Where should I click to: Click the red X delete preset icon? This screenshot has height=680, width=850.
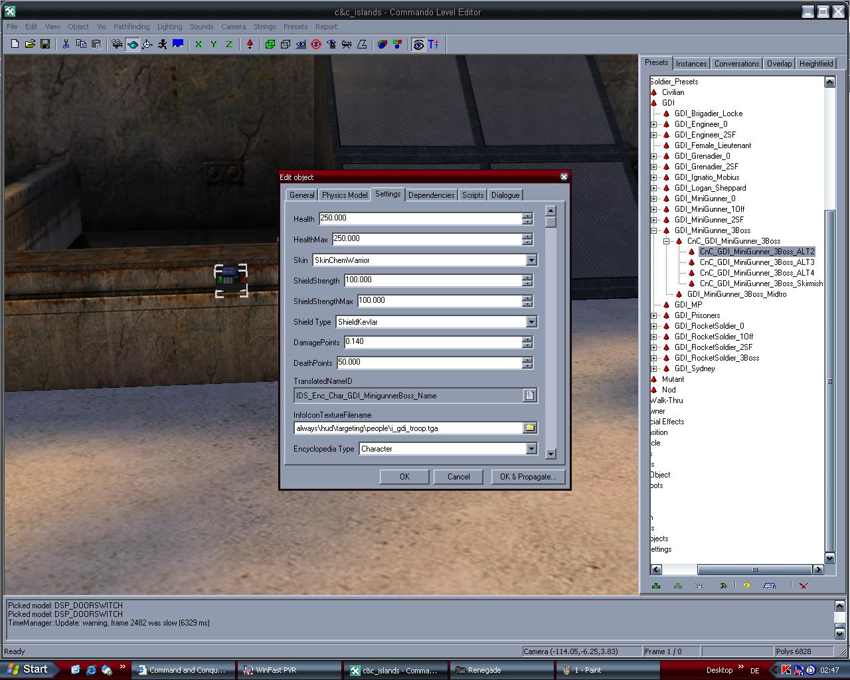point(804,586)
